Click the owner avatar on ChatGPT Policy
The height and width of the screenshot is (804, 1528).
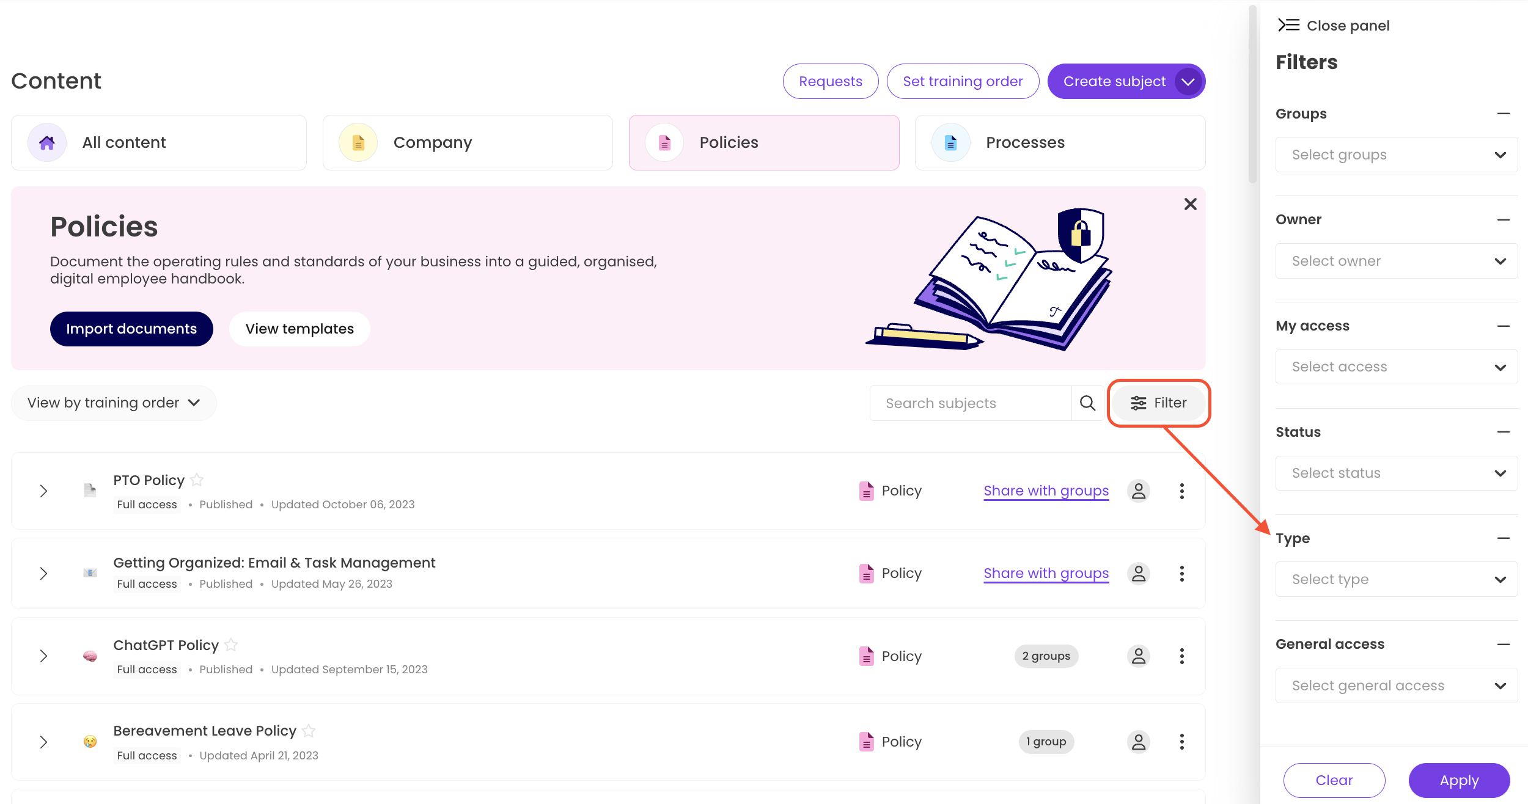pos(1138,656)
